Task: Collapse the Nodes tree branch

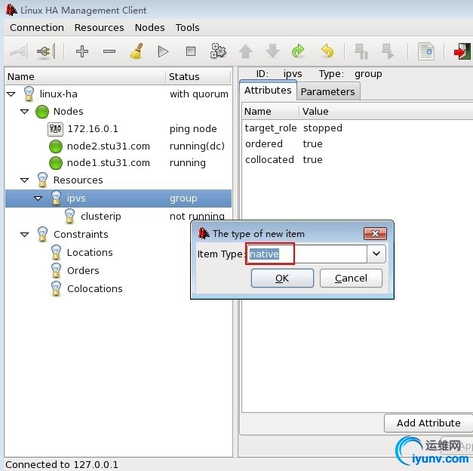Action: pyautogui.click(x=24, y=112)
